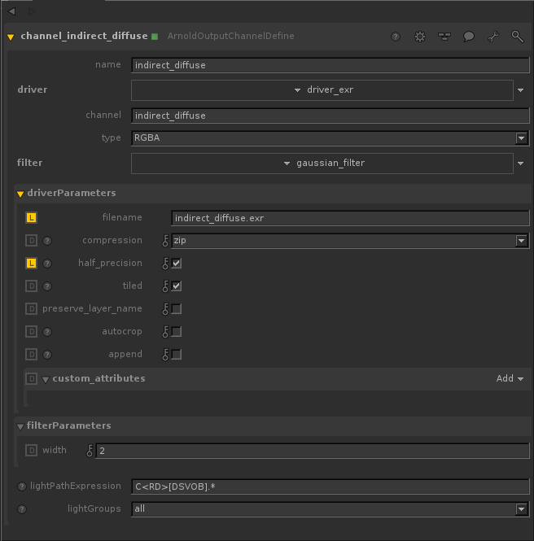Click the Add button in custom_attributes

pos(510,378)
